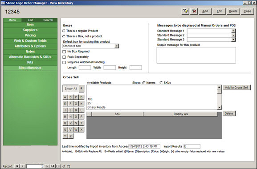Open Attributes & Options section
Screen dimensions: 257x169
[30, 46]
